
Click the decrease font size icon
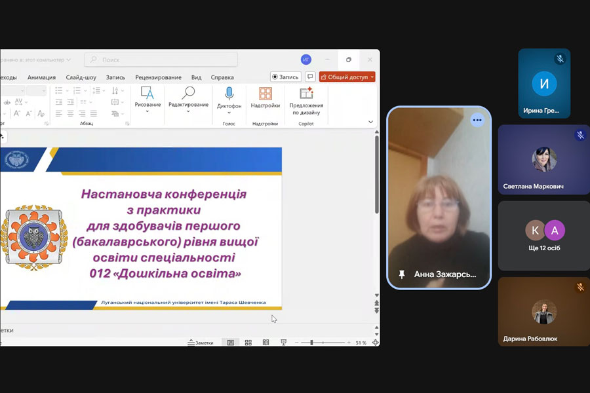[29, 113]
